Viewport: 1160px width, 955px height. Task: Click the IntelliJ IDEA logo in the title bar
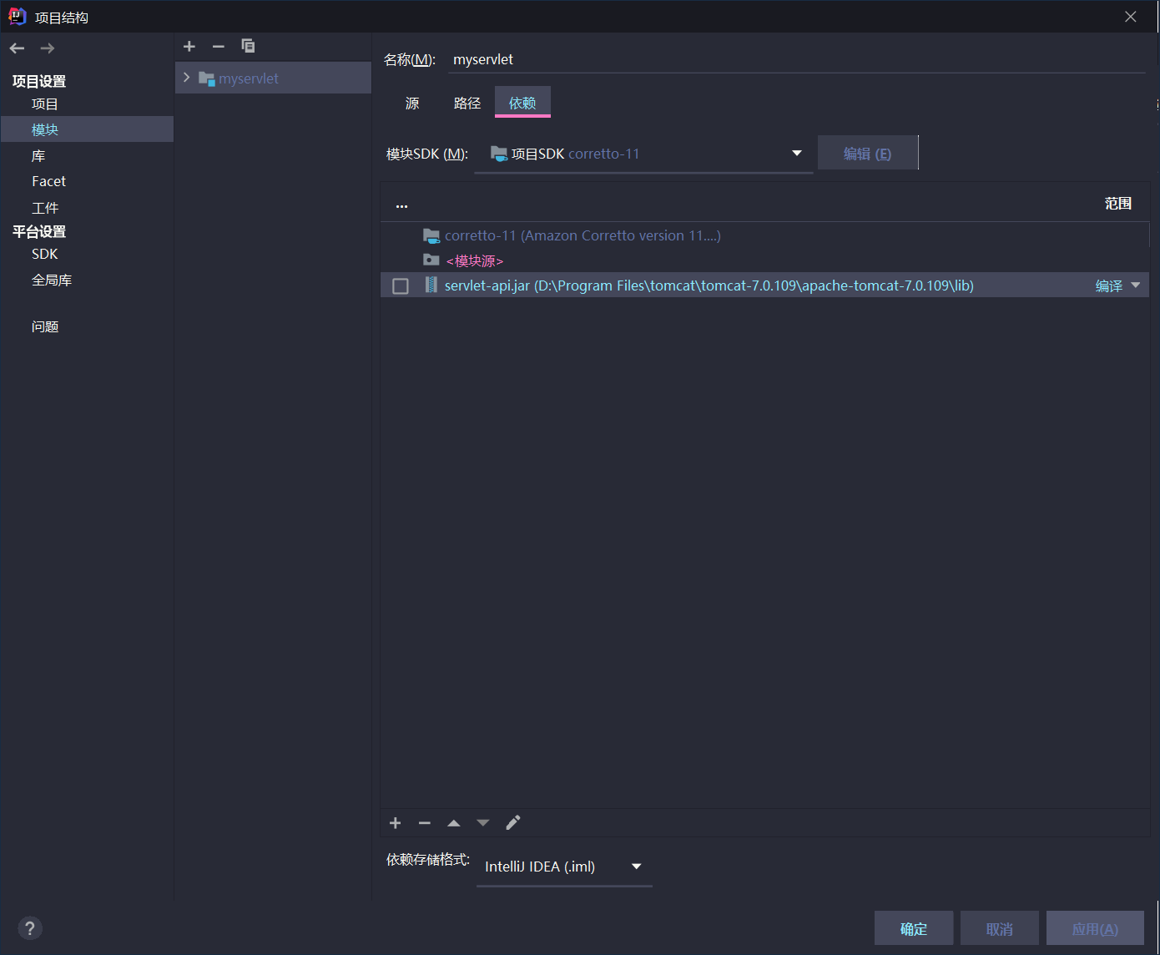click(17, 16)
